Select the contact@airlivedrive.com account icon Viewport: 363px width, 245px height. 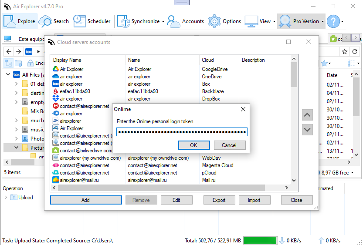coord(56,150)
